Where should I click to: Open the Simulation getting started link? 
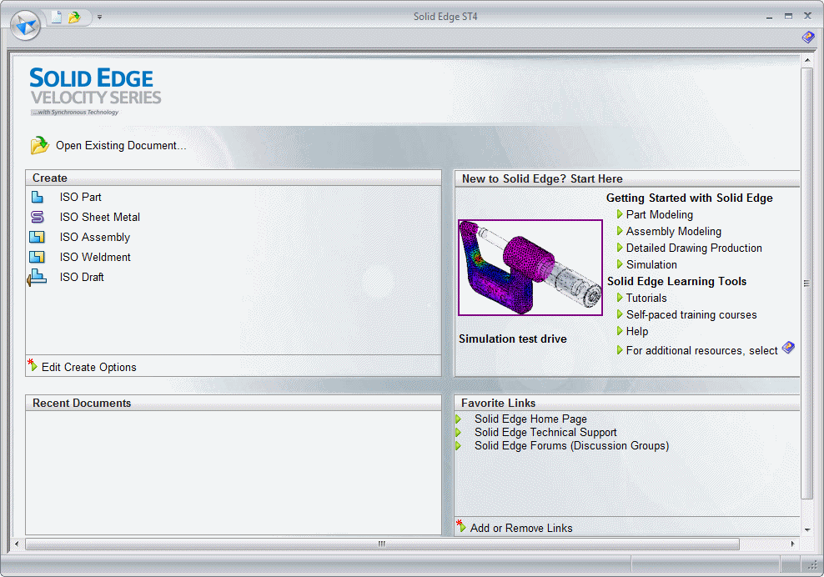pos(651,265)
